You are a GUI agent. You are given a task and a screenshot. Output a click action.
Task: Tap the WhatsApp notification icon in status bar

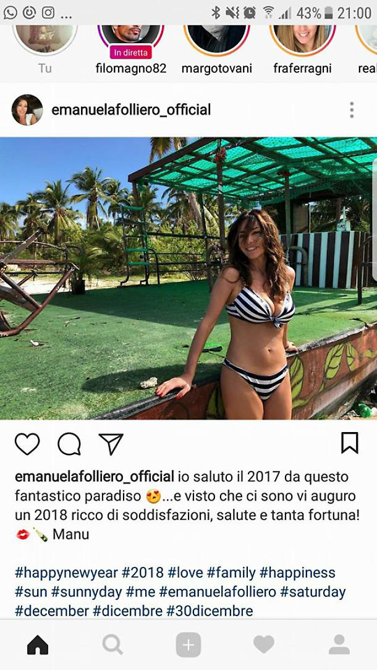click(x=11, y=12)
